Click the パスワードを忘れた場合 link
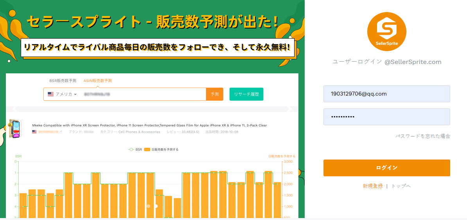 pyautogui.click(x=422, y=136)
